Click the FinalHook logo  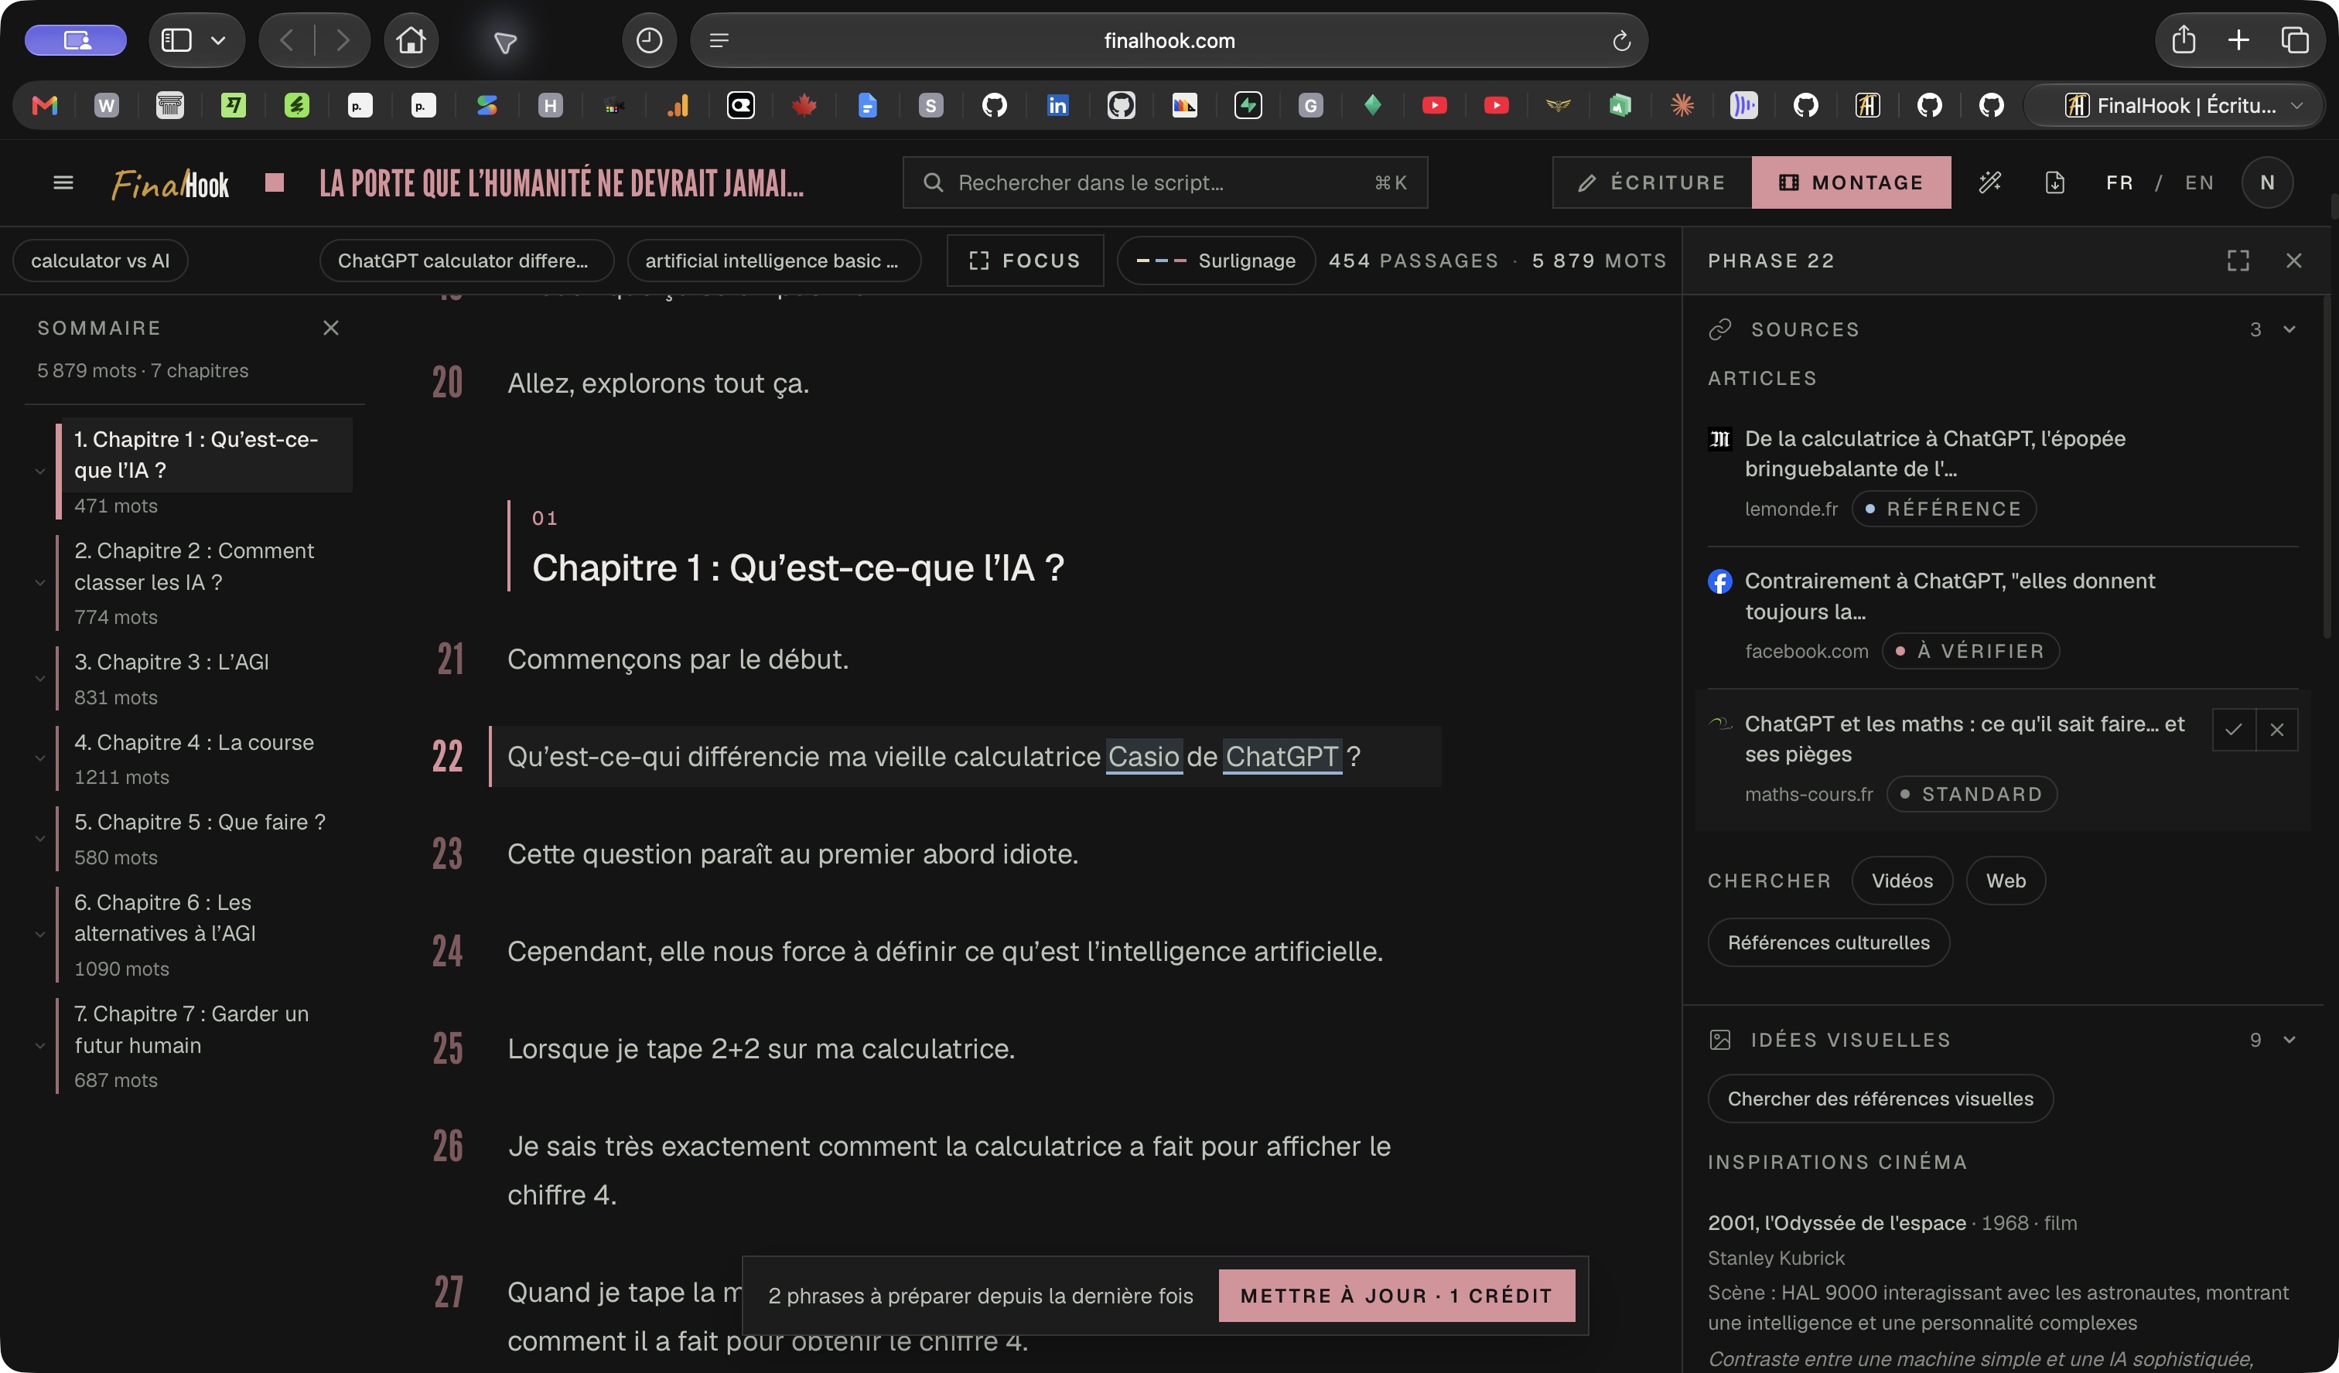coord(170,184)
